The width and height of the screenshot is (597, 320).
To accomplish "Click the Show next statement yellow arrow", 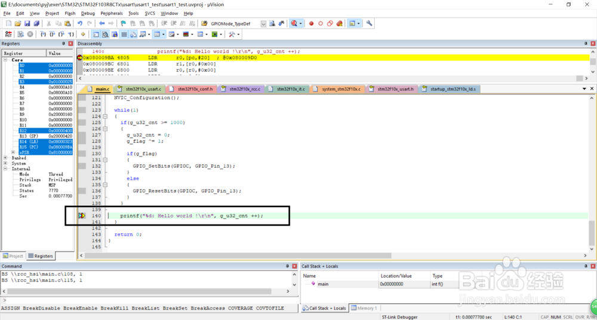I will (82, 34).
